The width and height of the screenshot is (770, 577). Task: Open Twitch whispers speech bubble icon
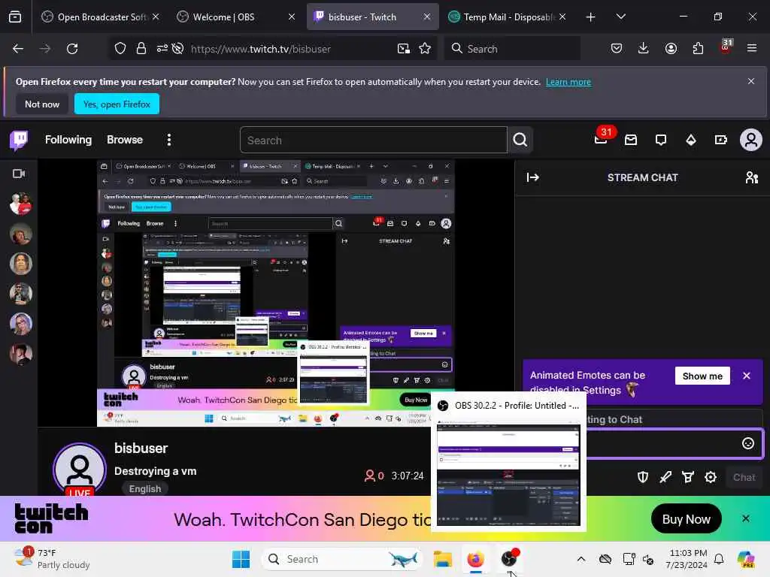coord(661,140)
